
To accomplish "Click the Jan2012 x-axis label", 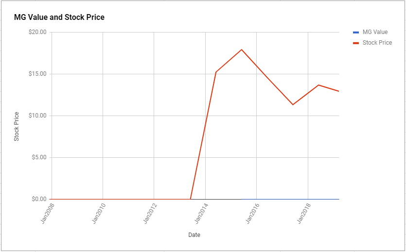I will (x=150, y=213).
